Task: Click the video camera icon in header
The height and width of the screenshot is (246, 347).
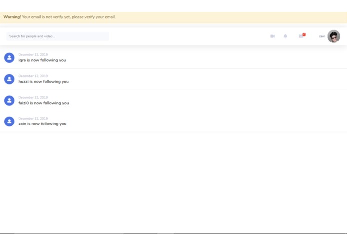Action: pyautogui.click(x=272, y=36)
